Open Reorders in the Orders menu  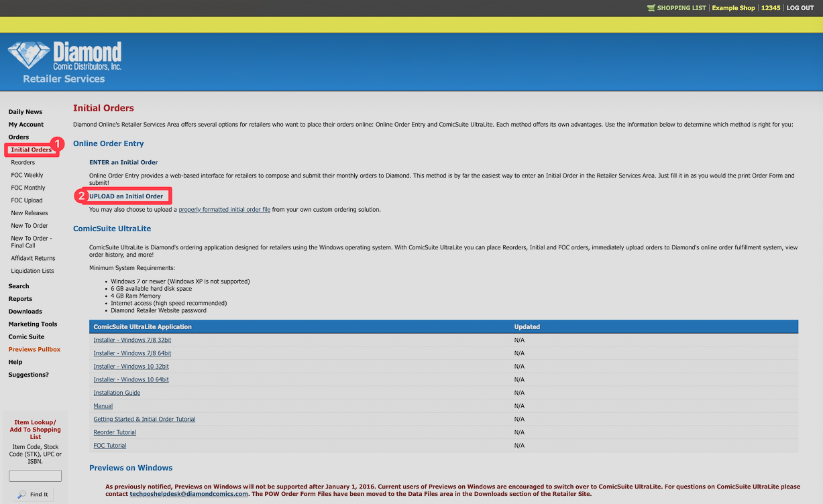(x=23, y=163)
